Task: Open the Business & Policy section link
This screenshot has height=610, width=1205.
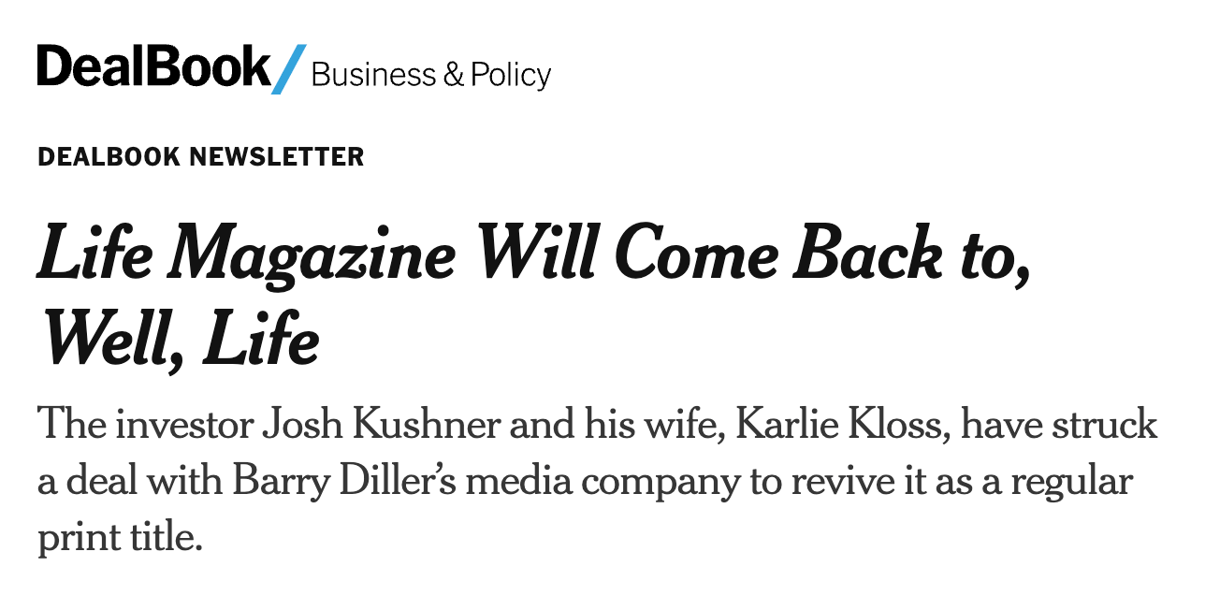Action: click(x=431, y=74)
